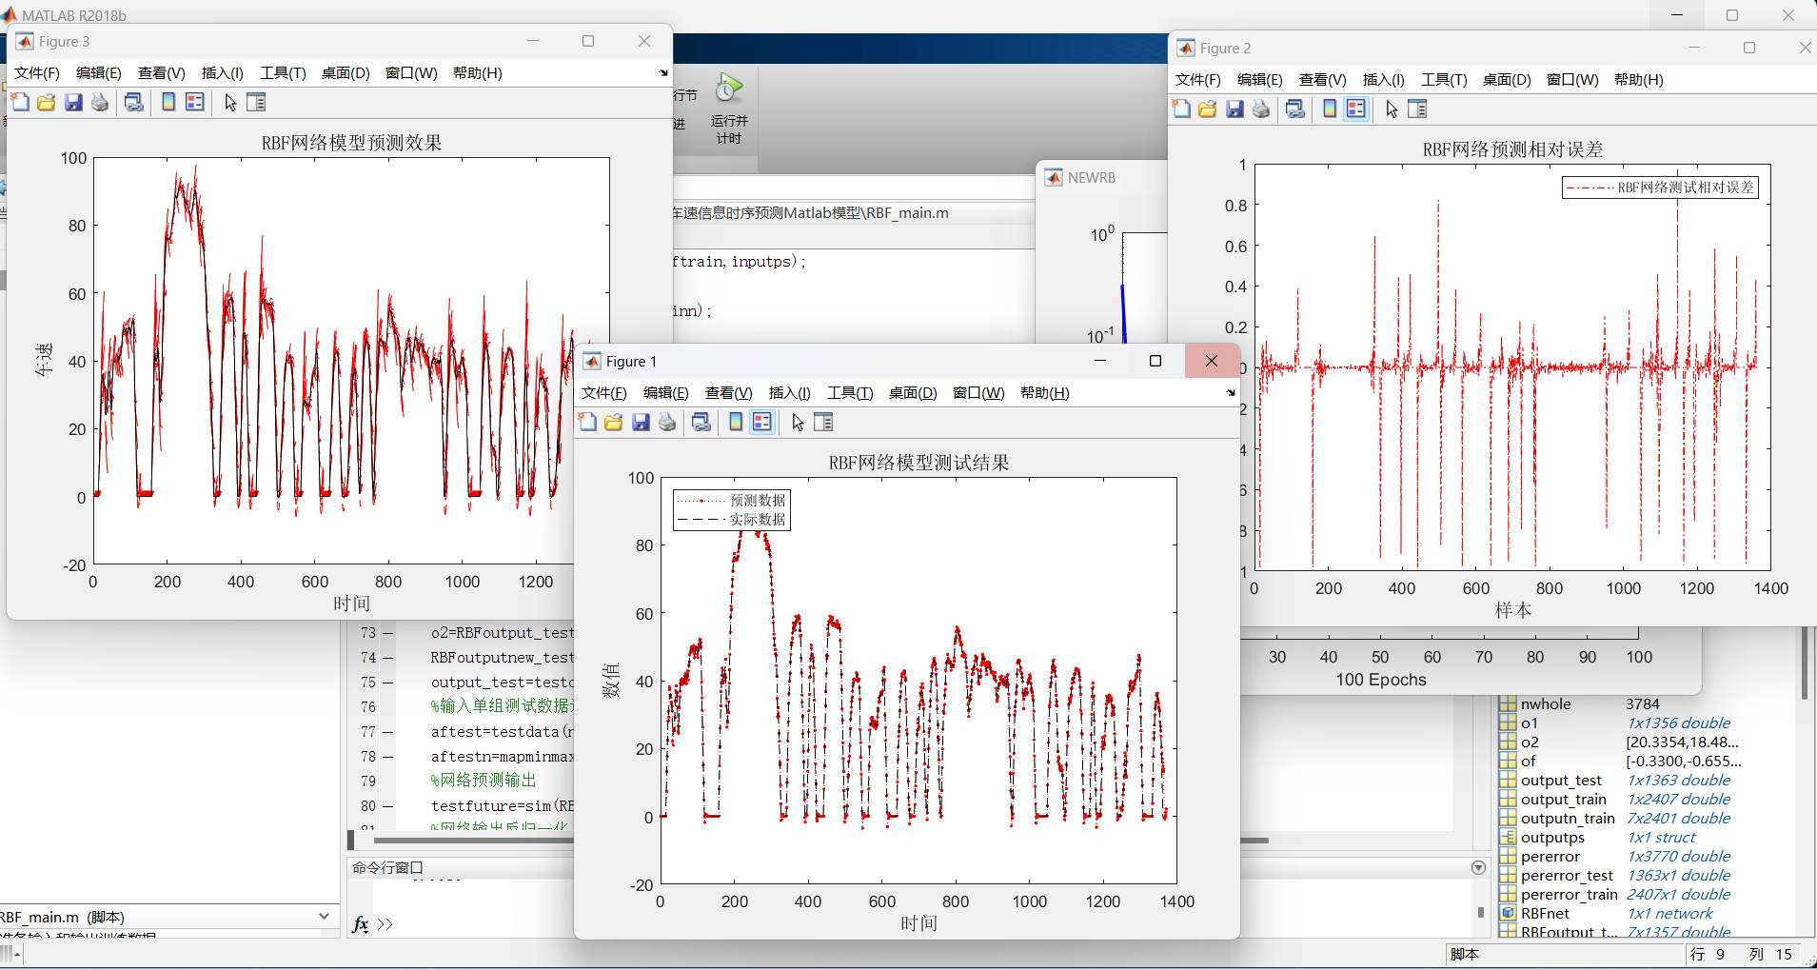Toggle Insert Colorbar in Figure 3 toolbar
1817x970 pixels.
168,103
